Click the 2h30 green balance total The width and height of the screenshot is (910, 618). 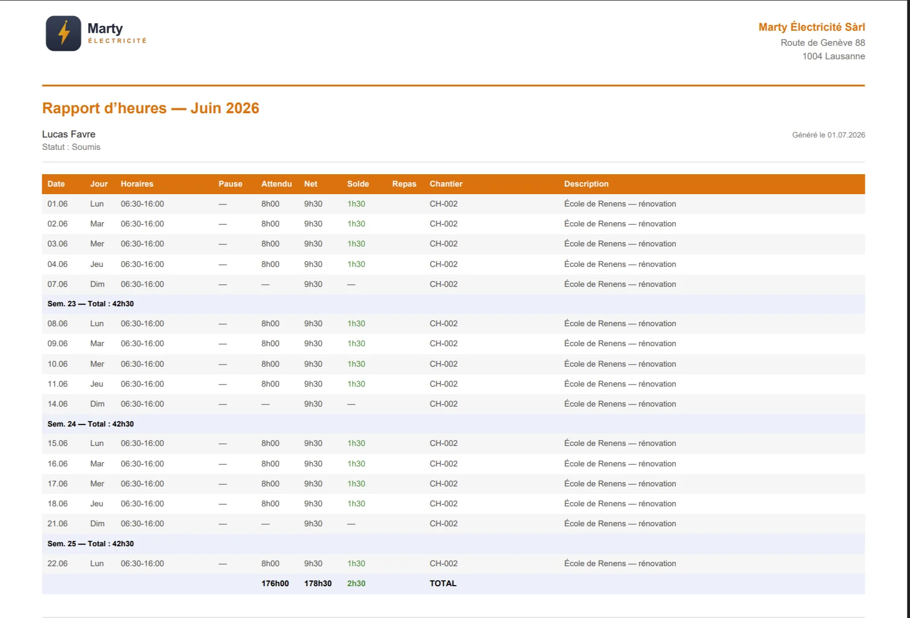click(x=356, y=583)
